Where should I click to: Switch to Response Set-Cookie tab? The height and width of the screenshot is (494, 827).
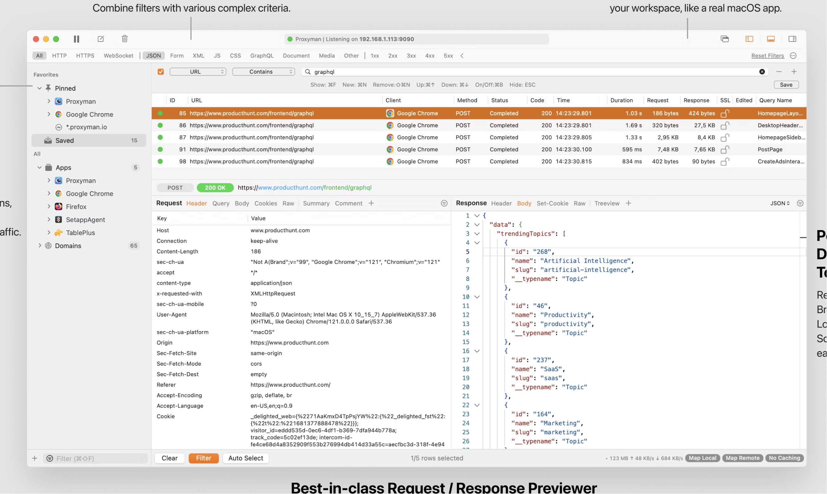(x=553, y=203)
